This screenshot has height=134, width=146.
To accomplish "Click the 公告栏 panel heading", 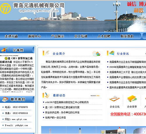I will pyautogui.click(x=18, y=50).
